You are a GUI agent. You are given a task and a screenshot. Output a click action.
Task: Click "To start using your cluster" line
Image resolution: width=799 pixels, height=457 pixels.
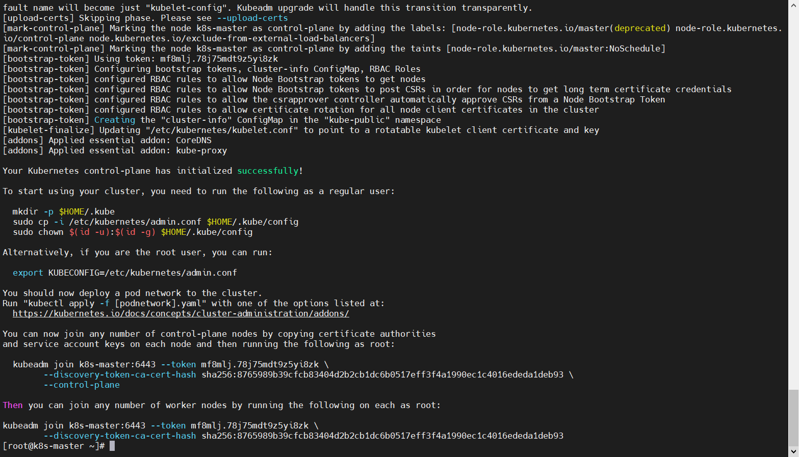pos(199,191)
